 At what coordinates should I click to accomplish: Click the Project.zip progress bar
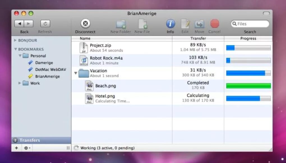point(248,48)
